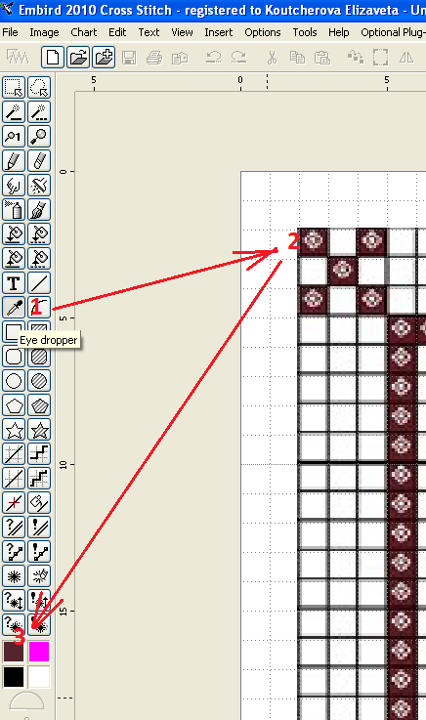Click the Open file folder icon
426x720 pixels.
(78, 58)
